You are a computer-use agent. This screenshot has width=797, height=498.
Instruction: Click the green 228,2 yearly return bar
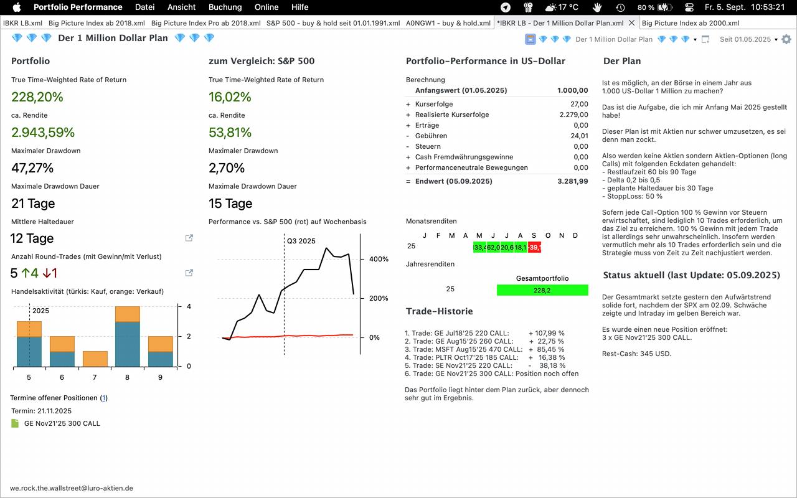[542, 290]
